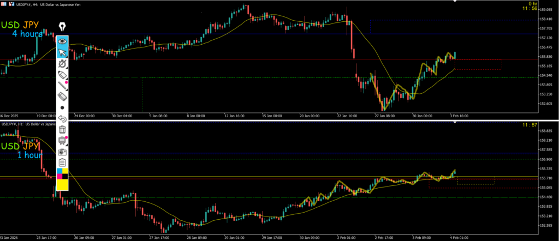This screenshot has width=559, height=241.
Task: Choose the marker pen drawing tool
Action: pyautogui.click(x=62, y=75)
